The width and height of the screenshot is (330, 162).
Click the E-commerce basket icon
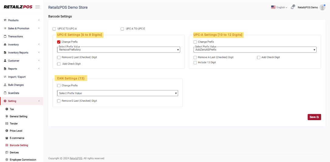(7, 138)
